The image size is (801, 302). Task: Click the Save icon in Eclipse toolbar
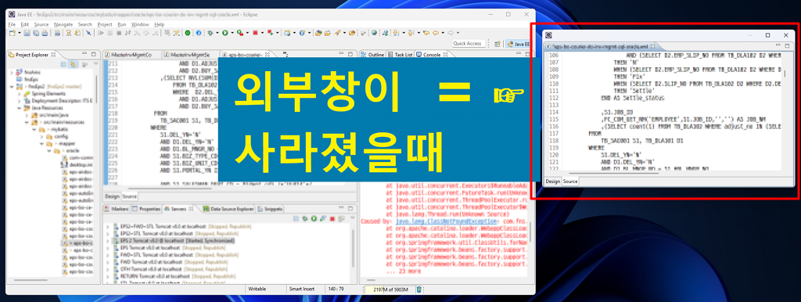pyautogui.click(x=27, y=33)
